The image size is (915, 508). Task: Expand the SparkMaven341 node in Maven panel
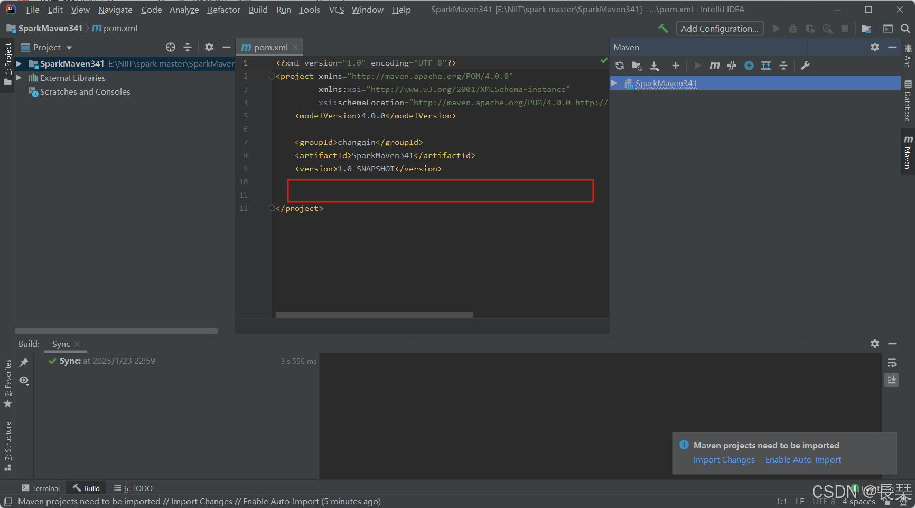pyautogui.click(x=614, y=83)
